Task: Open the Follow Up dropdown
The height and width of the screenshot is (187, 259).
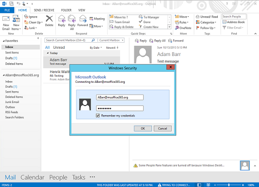Action: coord(206,28)
